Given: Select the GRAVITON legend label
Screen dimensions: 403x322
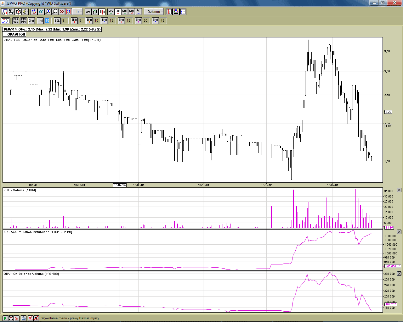Looking at the screenshot, I should pos(14,34).
